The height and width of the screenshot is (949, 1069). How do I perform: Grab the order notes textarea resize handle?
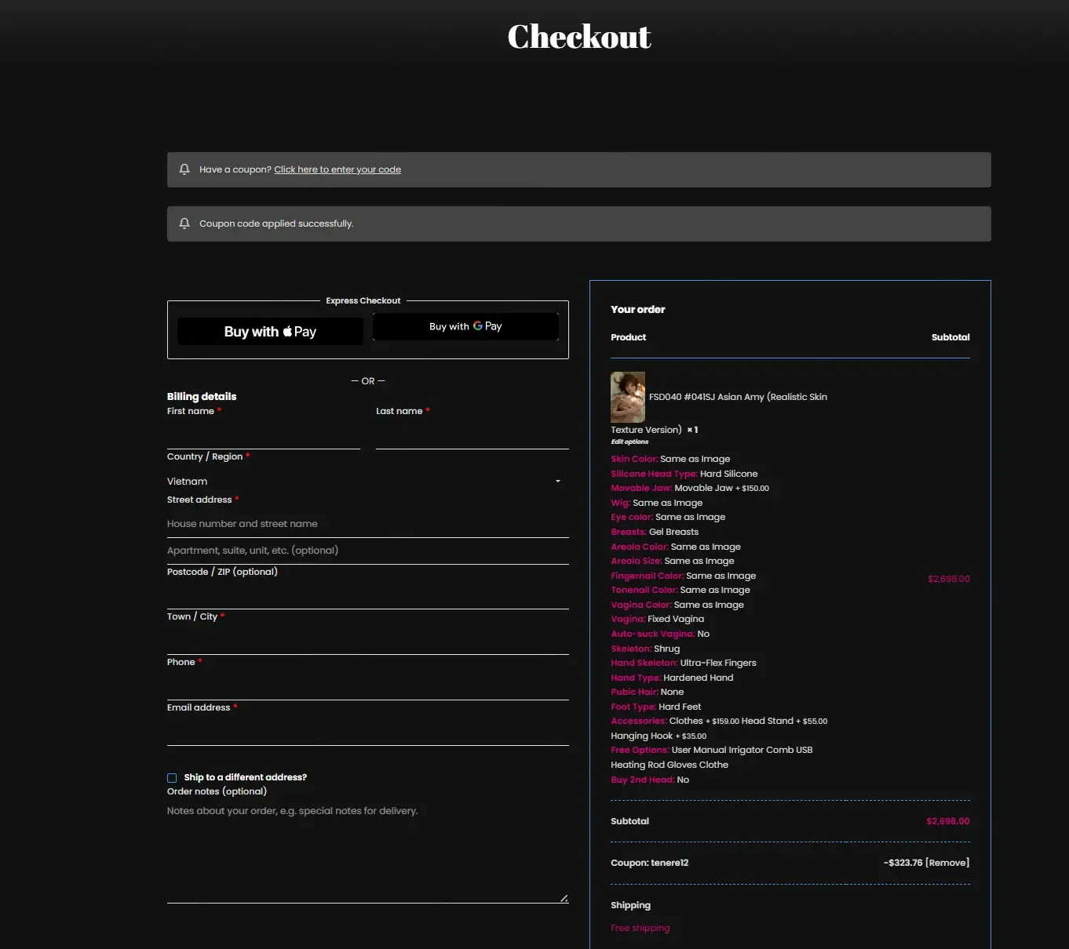[564, 899]
